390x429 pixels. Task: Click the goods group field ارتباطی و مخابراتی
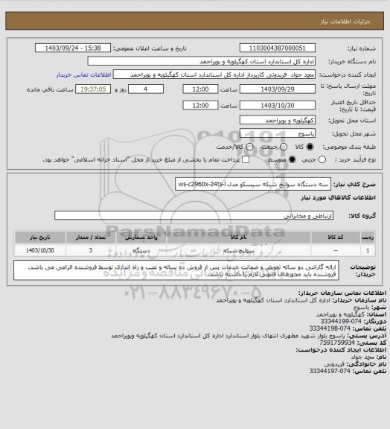[194, 215]
